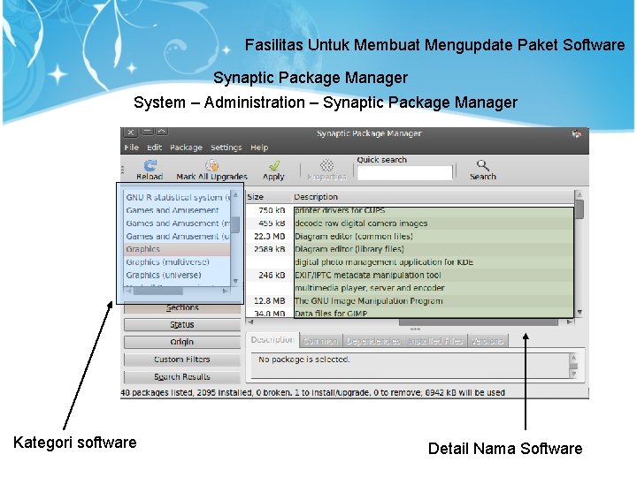The image size is (637, 477).
Task: Click the toolbar drag handle dots
Action: click(122, 170)
